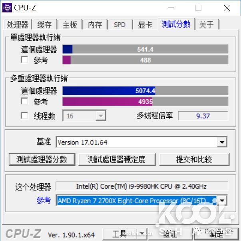Minimize the CPU-Z window
Image resolution: width=241 pixels, height=241 pixels.
point(171,8)
